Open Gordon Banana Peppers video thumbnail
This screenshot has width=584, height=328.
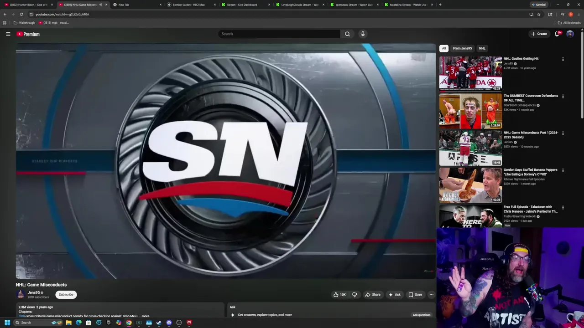click(x=470, y=185)
